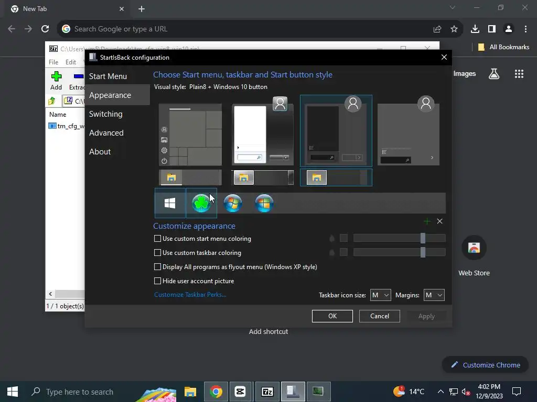This screenshot has height=402, width=537.
Task: Click OK in StartIsBack configuration
Action: pos(332,316)
